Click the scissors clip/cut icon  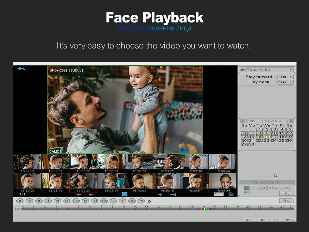point(132,201)
